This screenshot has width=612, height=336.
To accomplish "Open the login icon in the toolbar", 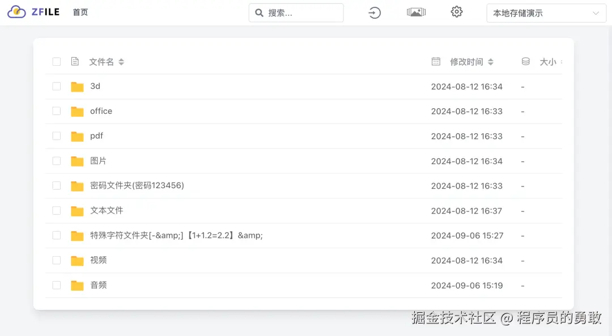I will click(x=373, y=12).
